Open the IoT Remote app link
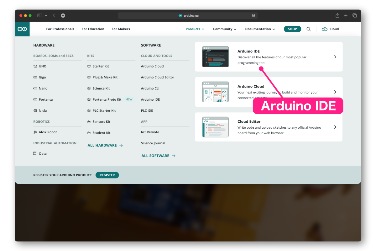376x251 pixels. click(x=150, y=132)
